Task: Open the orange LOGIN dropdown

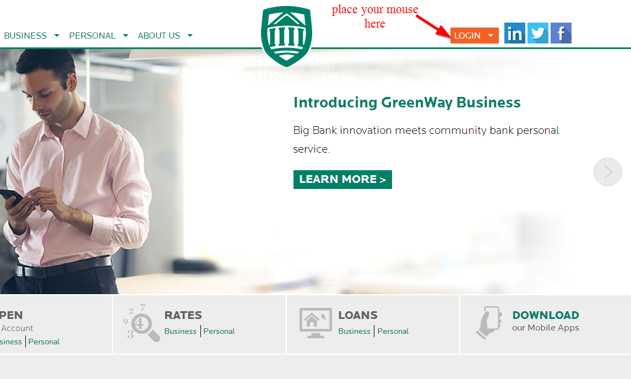Action: click(x=475, y=35)
